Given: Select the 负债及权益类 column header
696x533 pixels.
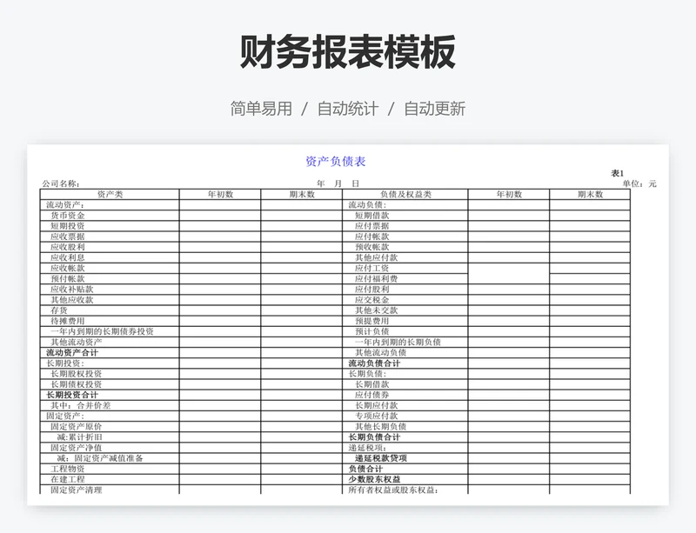Looking at the screenshot, I should coord(405,195).
